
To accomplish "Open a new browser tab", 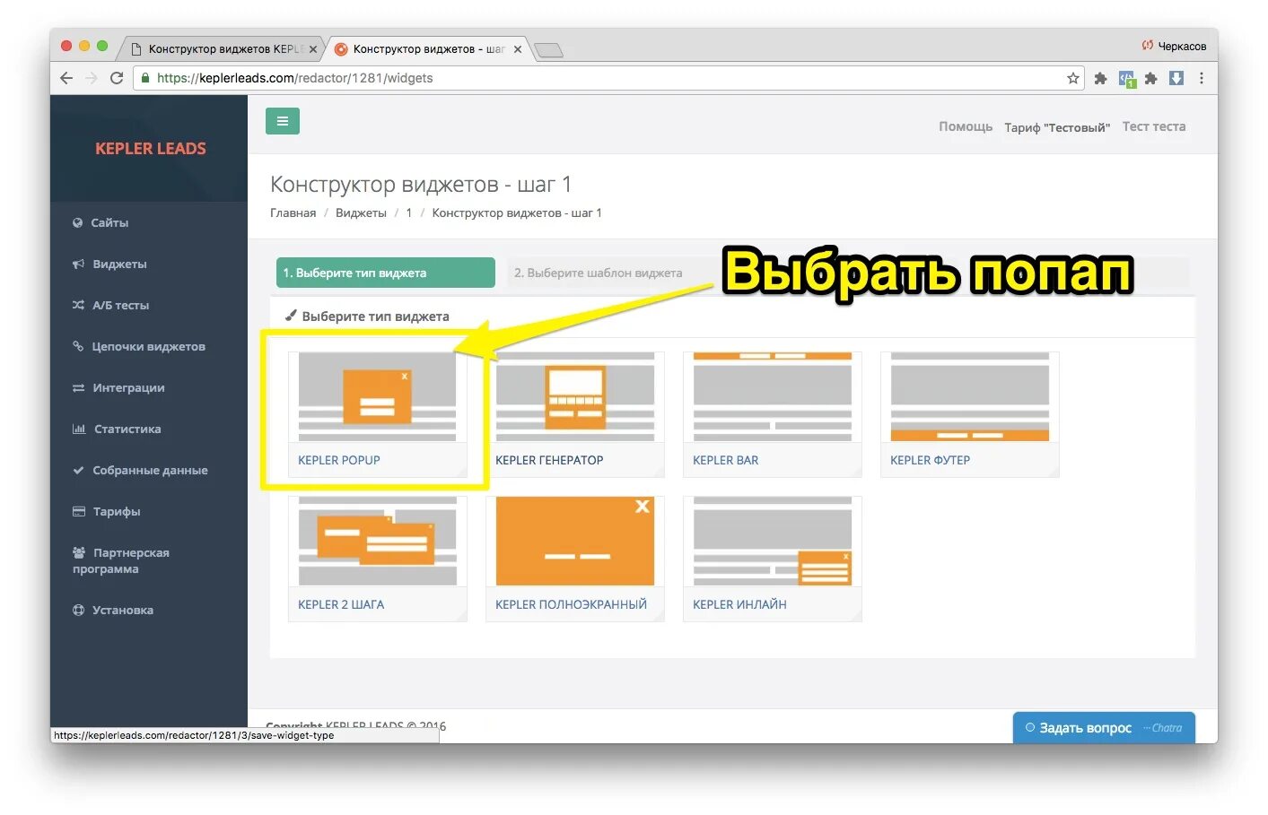I will [548, 50].
